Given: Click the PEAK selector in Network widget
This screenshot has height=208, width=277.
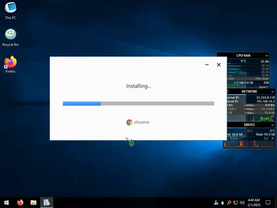Looking at the screenshot, I should click(249, 109).
